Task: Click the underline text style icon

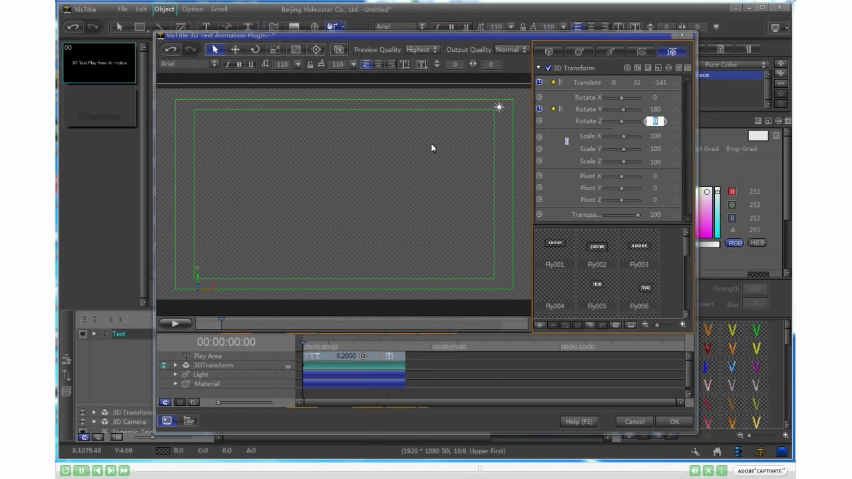Action: point(250,65)
